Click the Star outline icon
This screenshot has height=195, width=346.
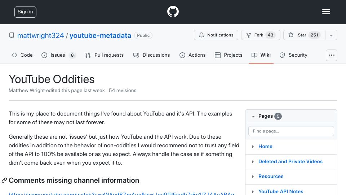291,35
